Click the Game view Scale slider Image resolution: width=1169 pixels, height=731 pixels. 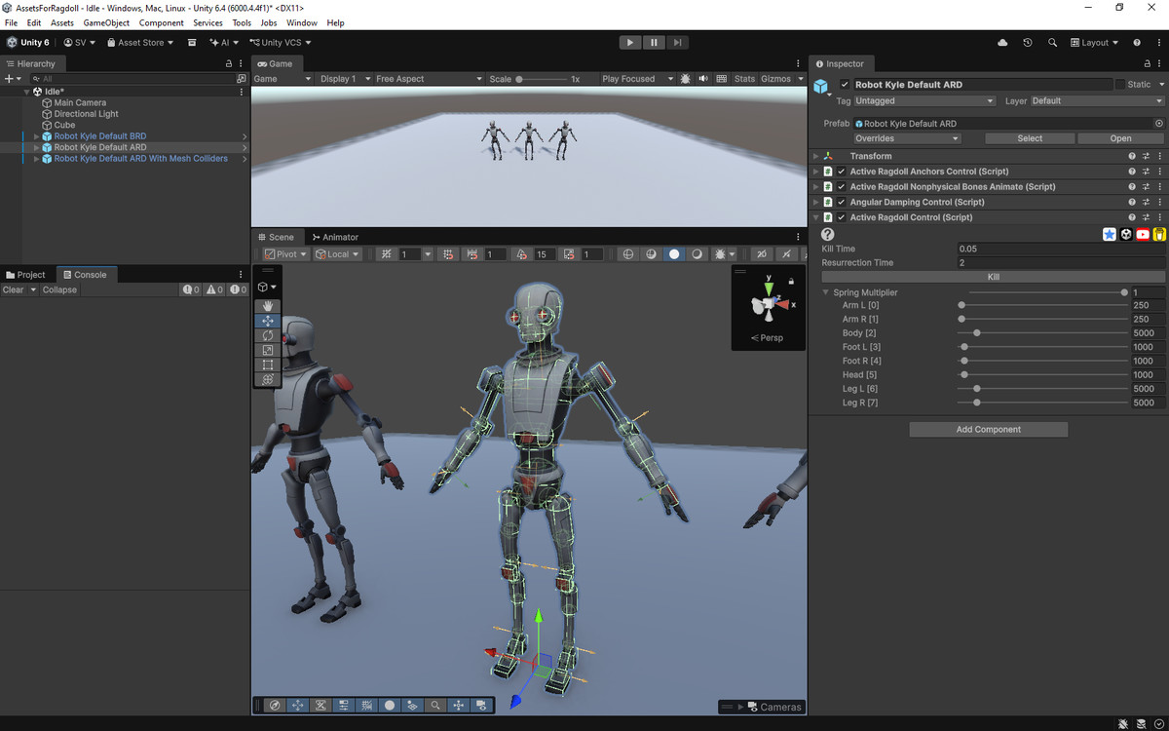pos(541,79)
